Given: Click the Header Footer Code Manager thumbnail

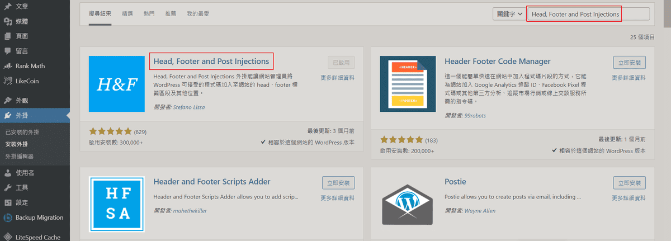Looking at the screenshot, I should [407, 83].
